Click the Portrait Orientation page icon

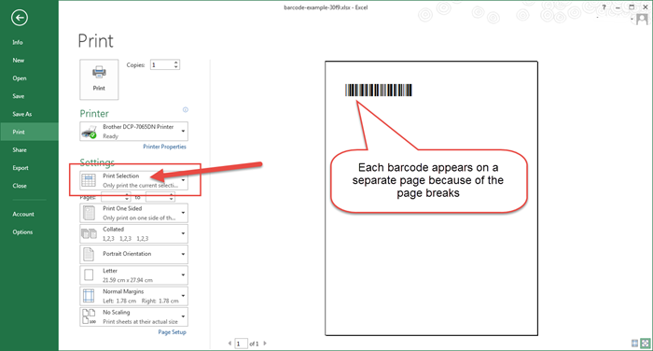pos(89,254)
